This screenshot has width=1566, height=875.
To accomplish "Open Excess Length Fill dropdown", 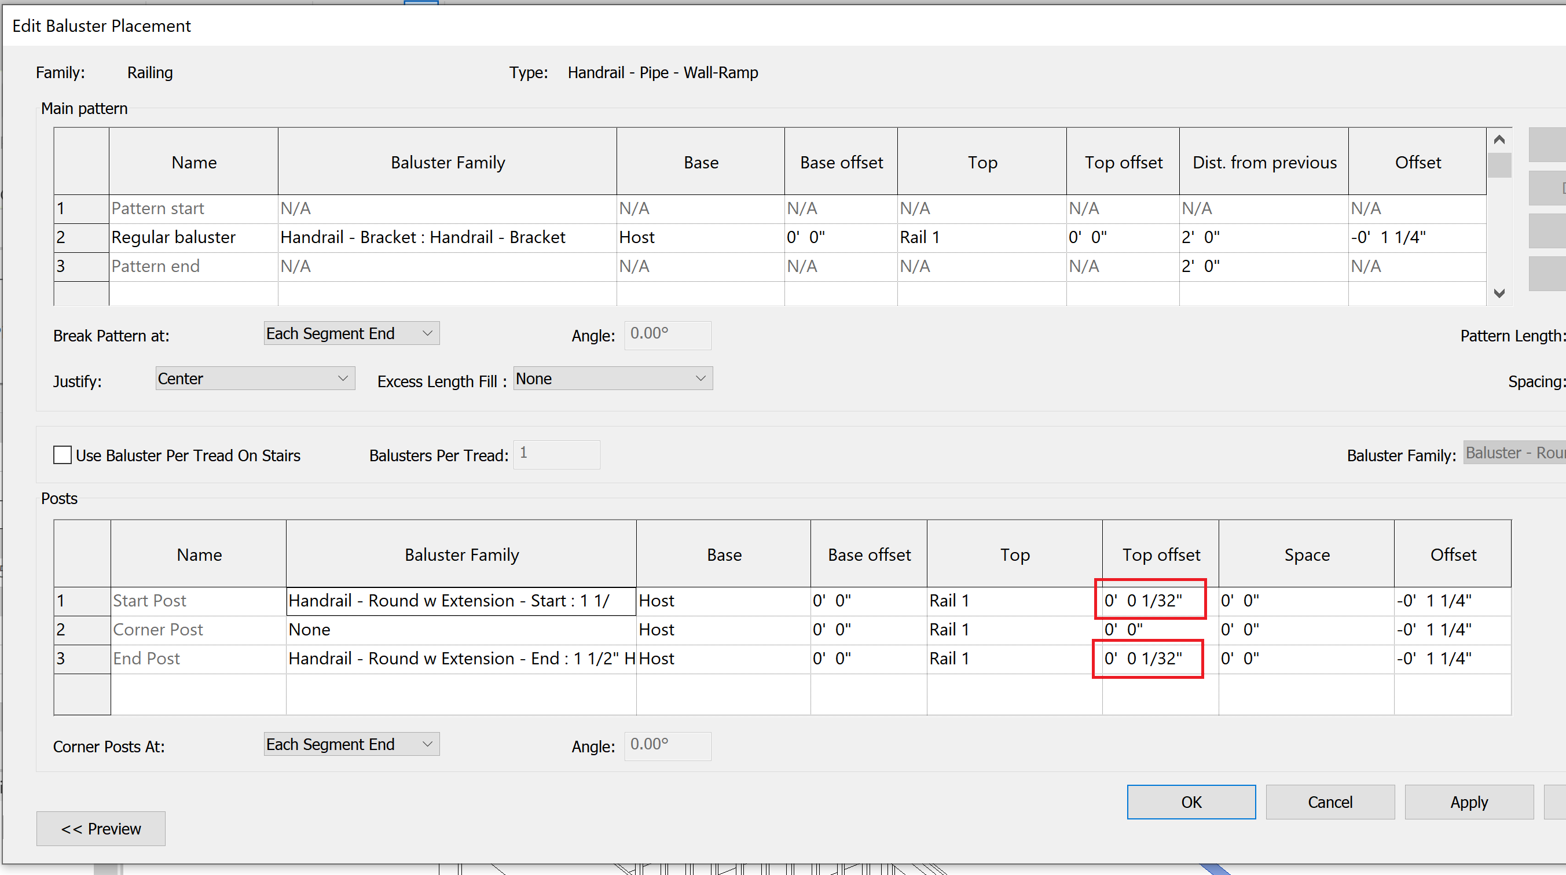I will tap(612, 378).
